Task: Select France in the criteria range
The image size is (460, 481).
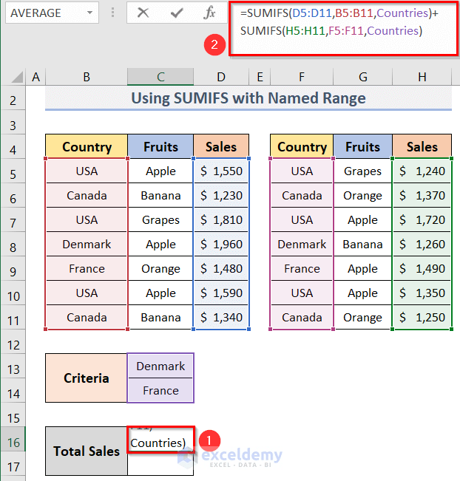Action: (x=160, y=390)
